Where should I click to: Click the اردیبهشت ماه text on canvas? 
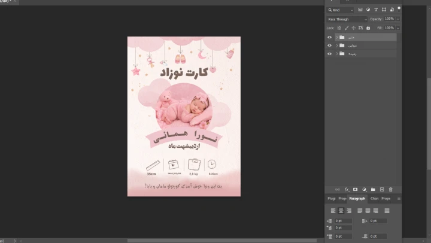tap(184, 146)
